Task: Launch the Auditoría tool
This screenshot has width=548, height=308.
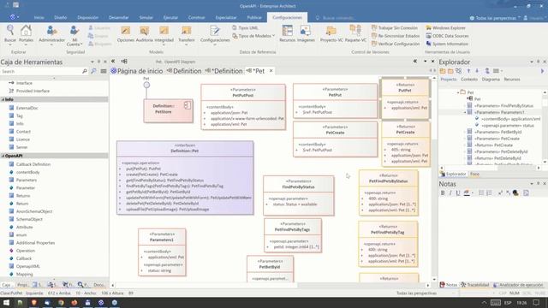Action: coord(144,34)
